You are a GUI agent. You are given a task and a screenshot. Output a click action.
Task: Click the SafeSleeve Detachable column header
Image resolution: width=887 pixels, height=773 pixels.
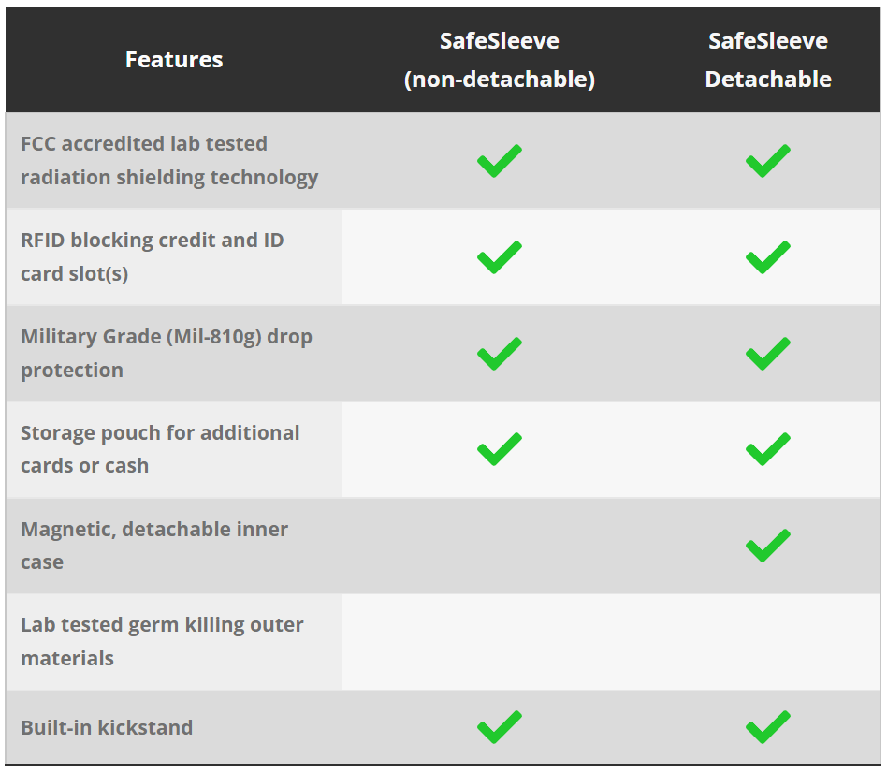[767, 60]
